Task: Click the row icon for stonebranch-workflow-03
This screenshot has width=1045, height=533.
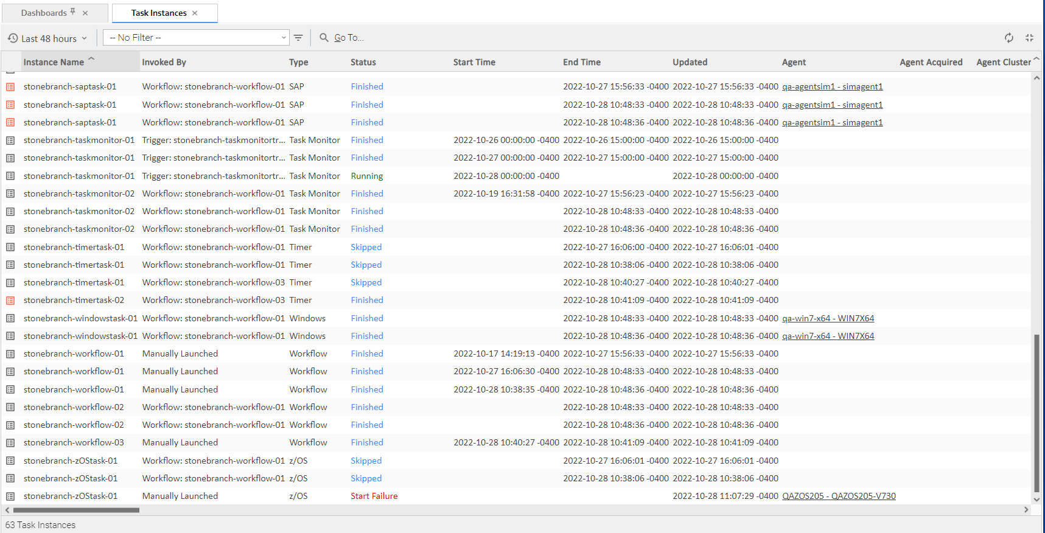Action: pos(10,443)
